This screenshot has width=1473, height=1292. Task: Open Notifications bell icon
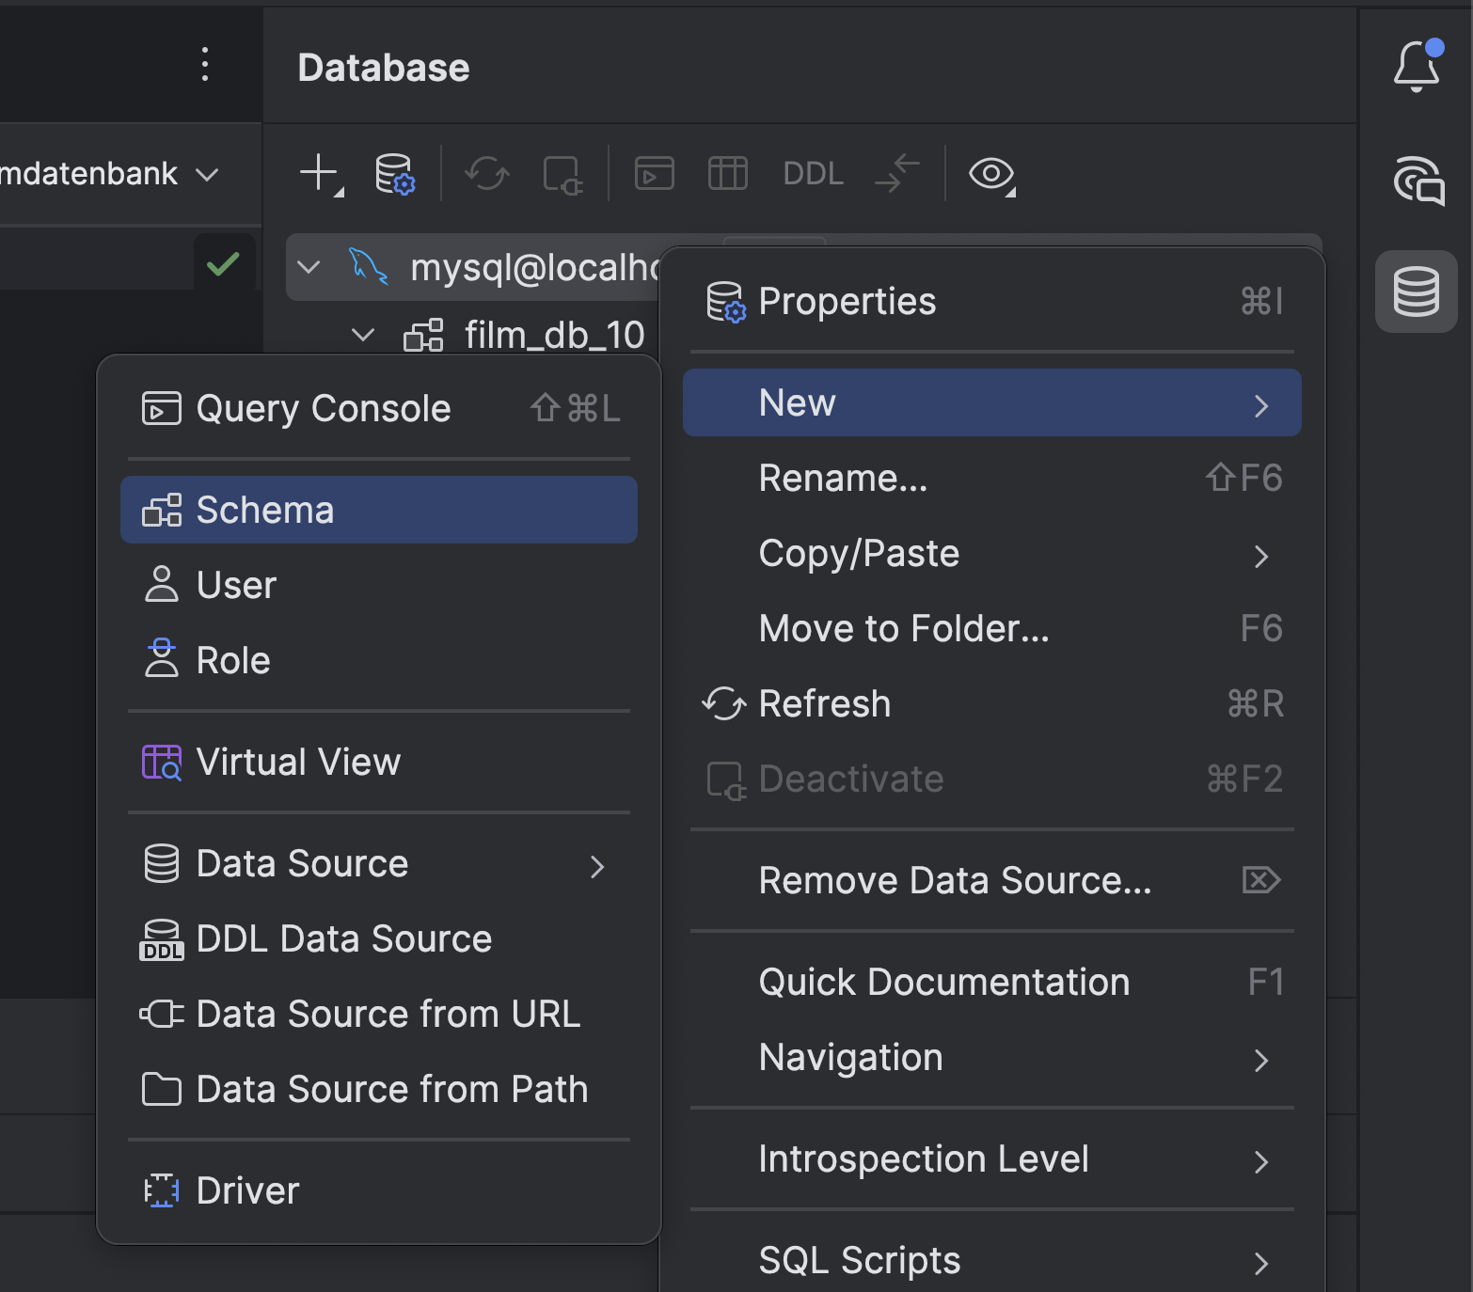coord(1418,66)
